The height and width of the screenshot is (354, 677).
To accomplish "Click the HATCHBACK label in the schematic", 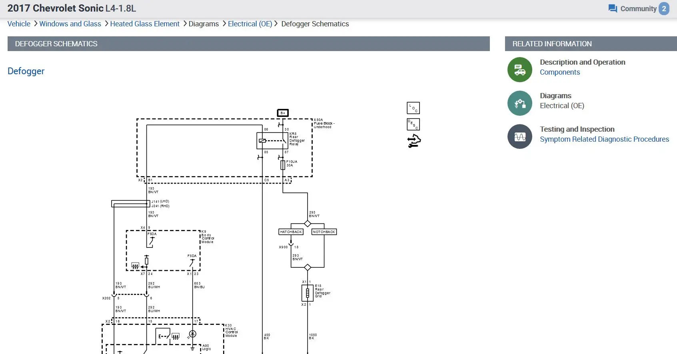I will click(291, 232).
